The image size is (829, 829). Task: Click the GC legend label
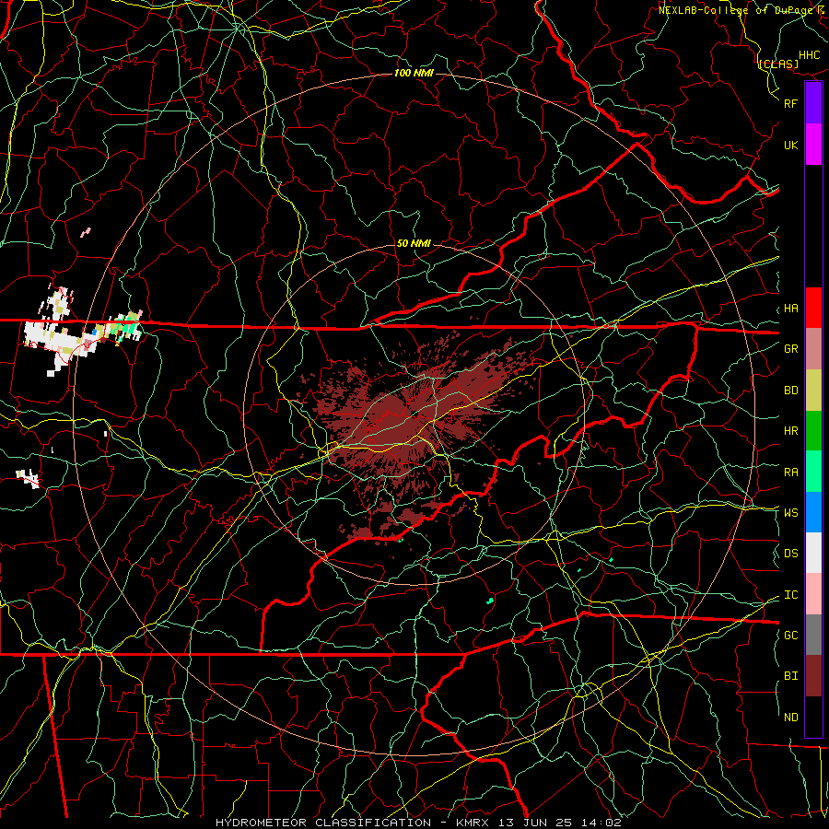click(790, 635)
